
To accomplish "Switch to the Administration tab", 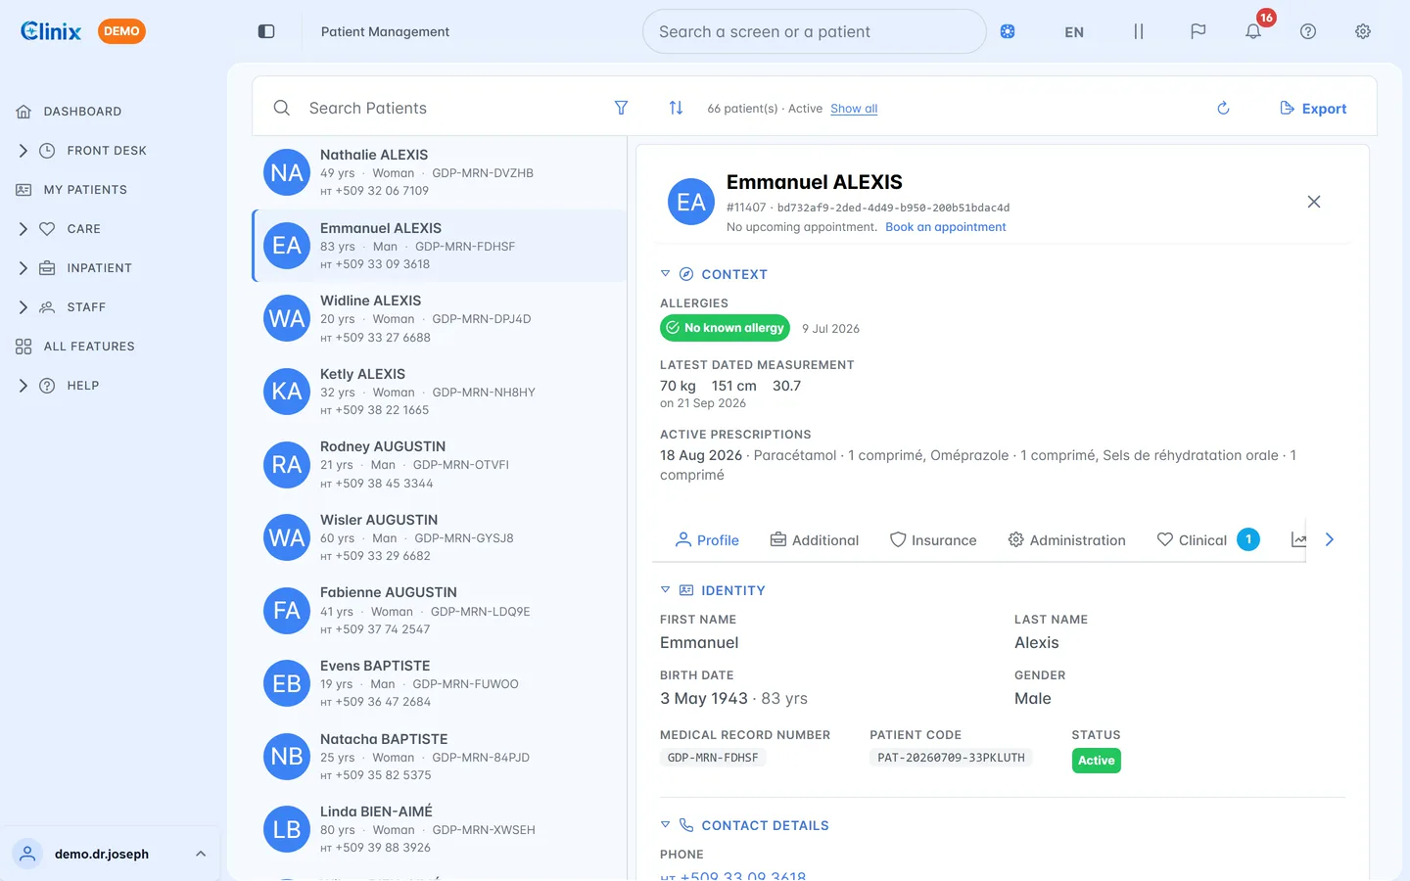I will (1067, 539).
